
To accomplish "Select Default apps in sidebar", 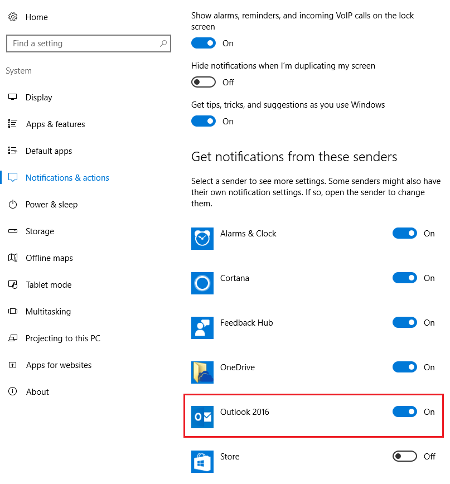I will point(49,151).
